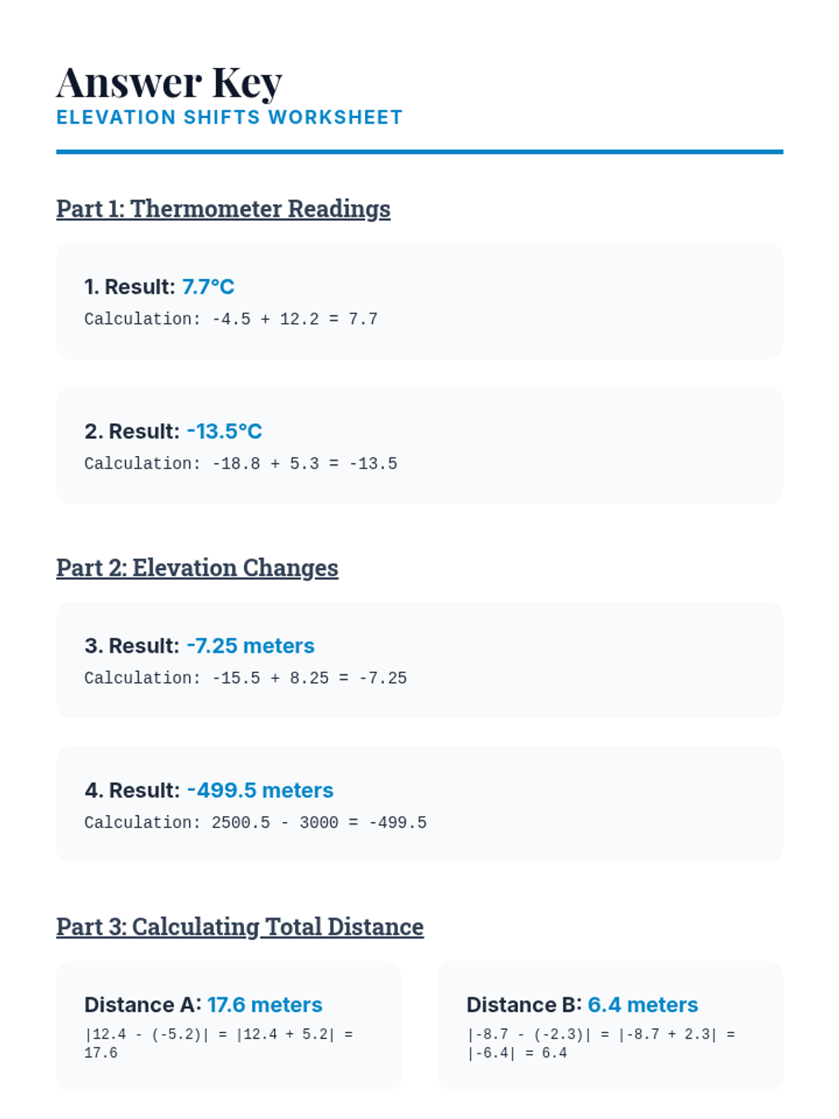This screenshot has height=1119, width=839.
Task: Click the 6.4 meters Distance B value
Action: pyautogui.click(x=643, y=1005)
